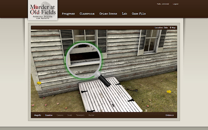Click the hammer lying on the grass
This screenshot has width=208, height=130.
tap(132, 90)
